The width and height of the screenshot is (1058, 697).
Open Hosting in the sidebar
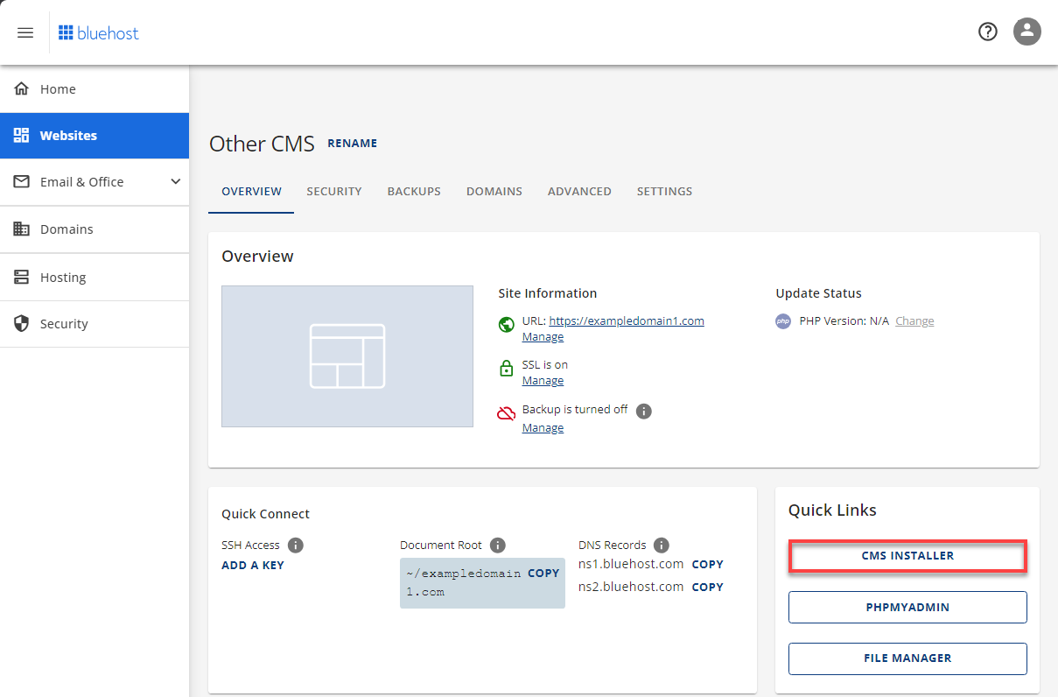[95, 277]
